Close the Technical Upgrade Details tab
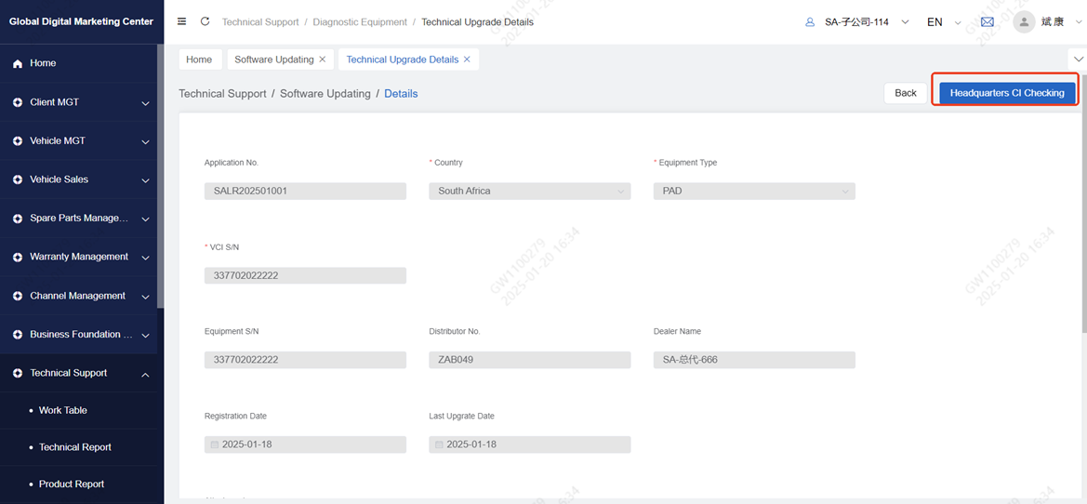 coord(467,60)
